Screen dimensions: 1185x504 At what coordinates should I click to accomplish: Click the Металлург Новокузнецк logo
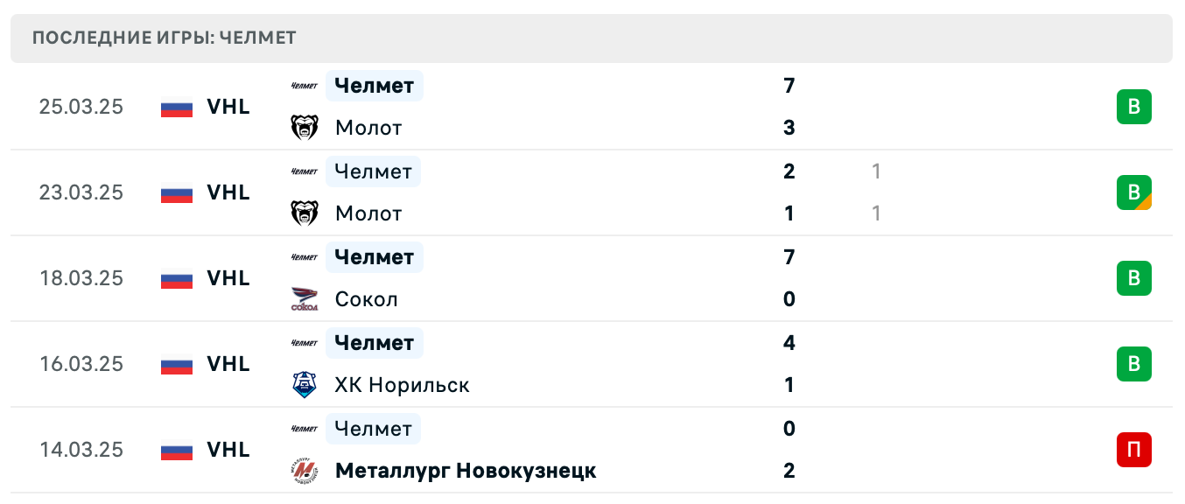[x=305, y=471]
